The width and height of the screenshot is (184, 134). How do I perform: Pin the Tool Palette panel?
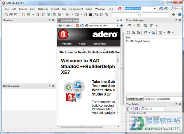[176, 104]
